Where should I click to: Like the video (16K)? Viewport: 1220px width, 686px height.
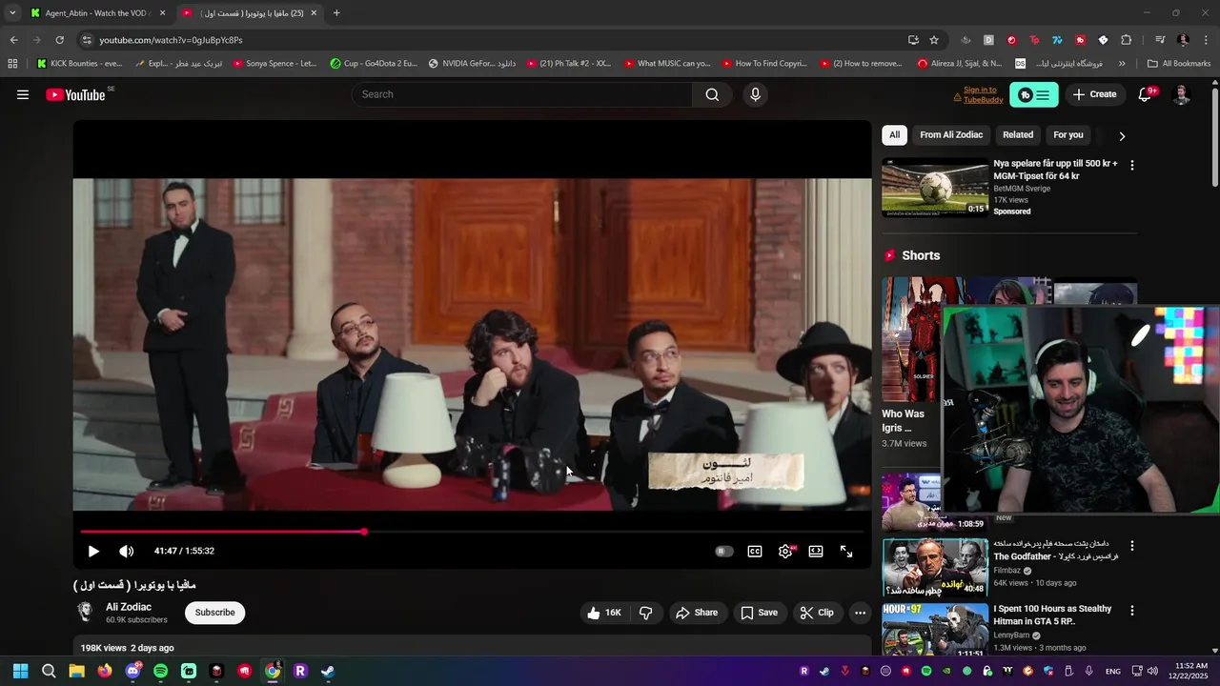604,613
